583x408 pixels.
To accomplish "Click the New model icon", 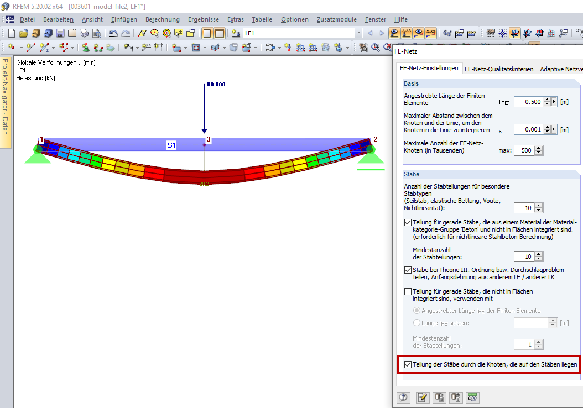I will [x=12, y=33].
